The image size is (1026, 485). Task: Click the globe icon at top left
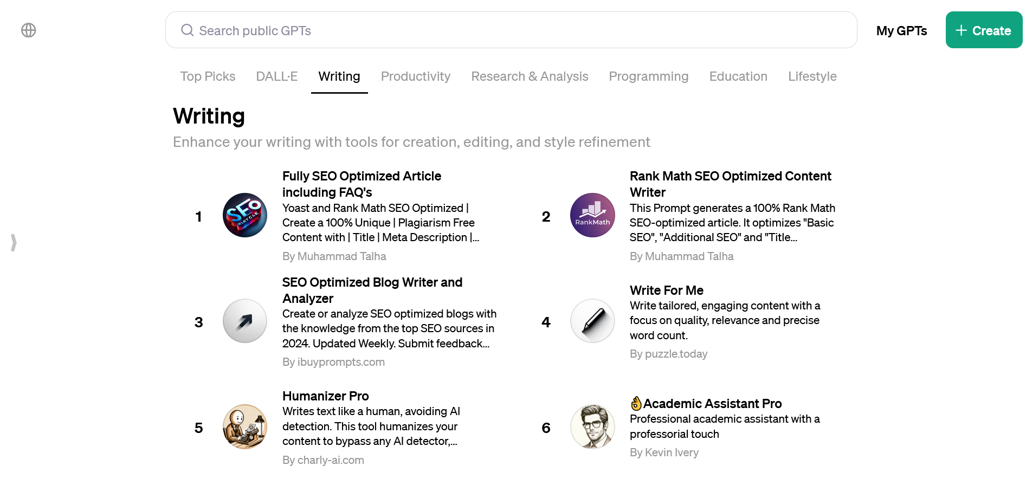(29, 30)
